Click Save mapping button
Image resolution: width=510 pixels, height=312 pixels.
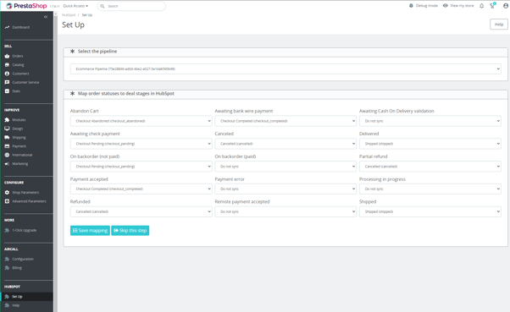(90, 231)
